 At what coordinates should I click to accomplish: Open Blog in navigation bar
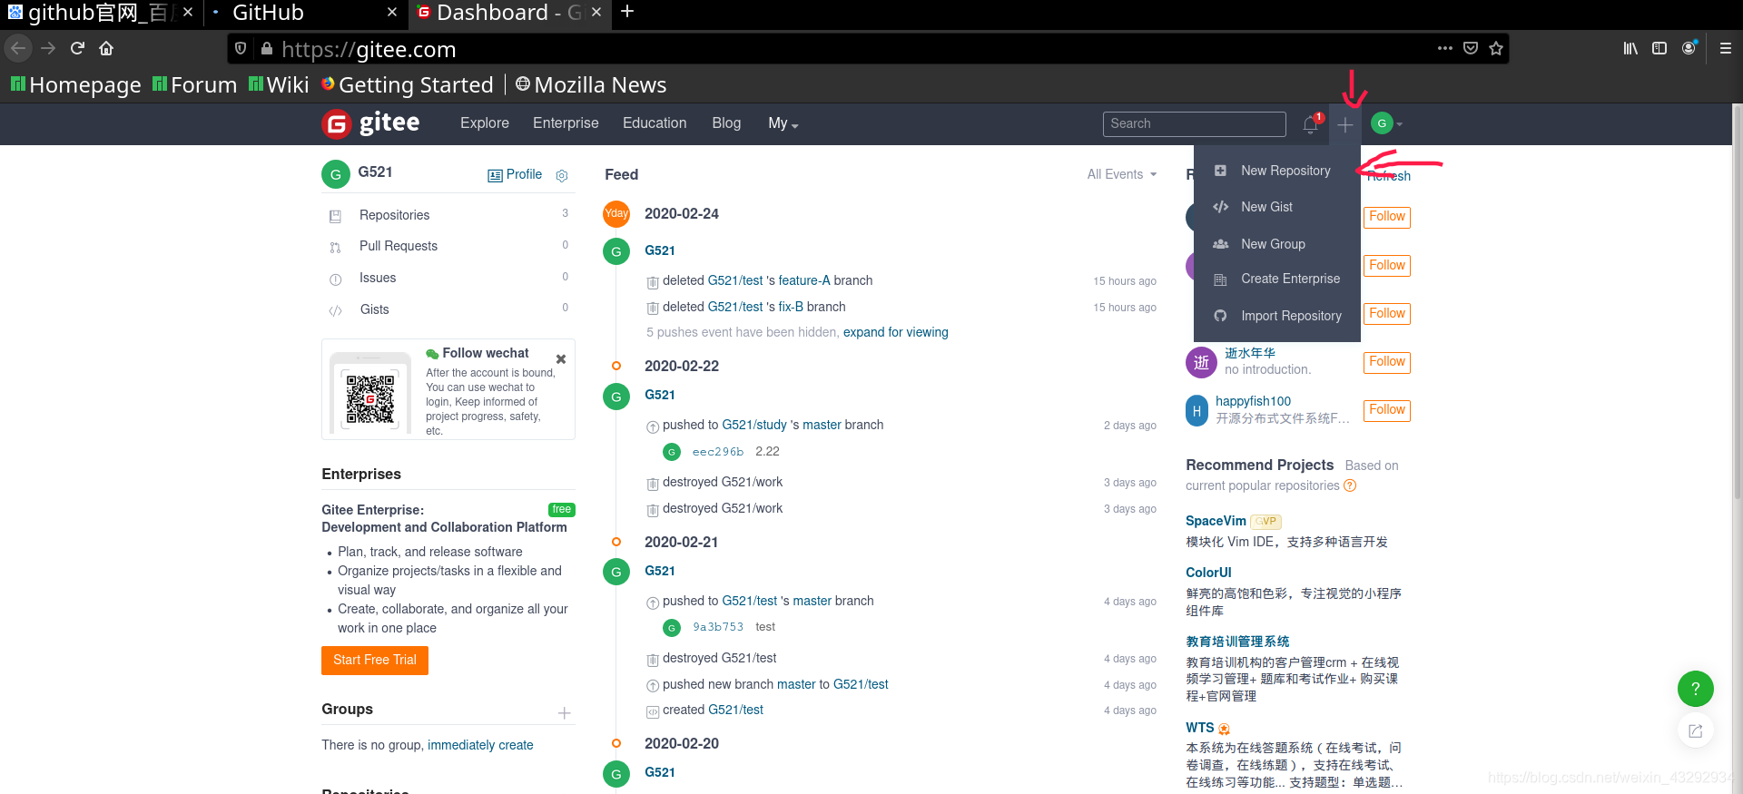click(726, 123)
